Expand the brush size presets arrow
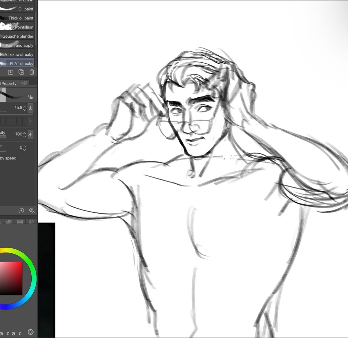Viewport: 348px width, 338px height. pos(30,121)
